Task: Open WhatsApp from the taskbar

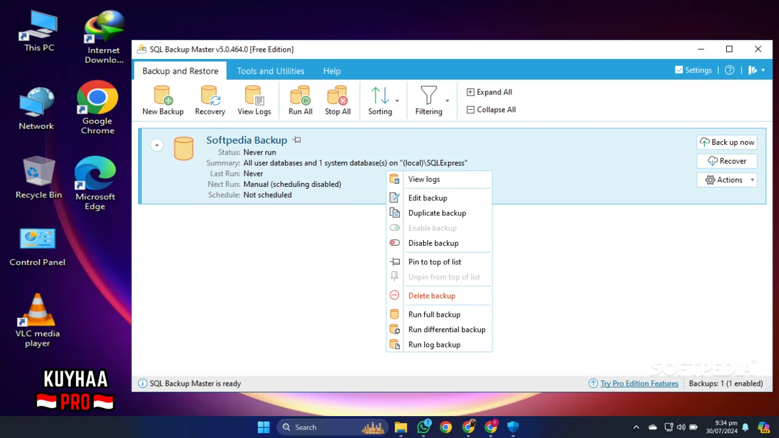Action: tap(424, 427)
